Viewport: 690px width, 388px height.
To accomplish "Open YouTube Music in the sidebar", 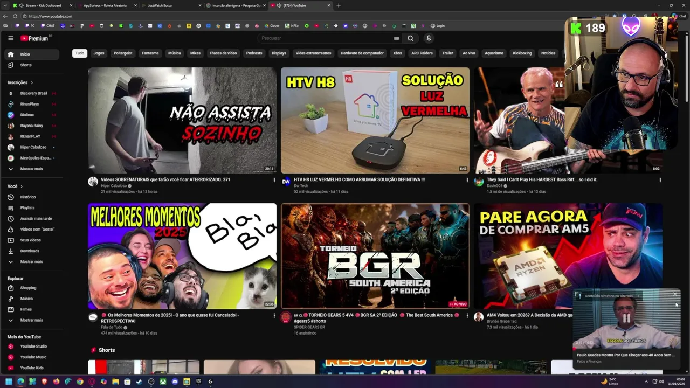I will [x=32, y=357].
